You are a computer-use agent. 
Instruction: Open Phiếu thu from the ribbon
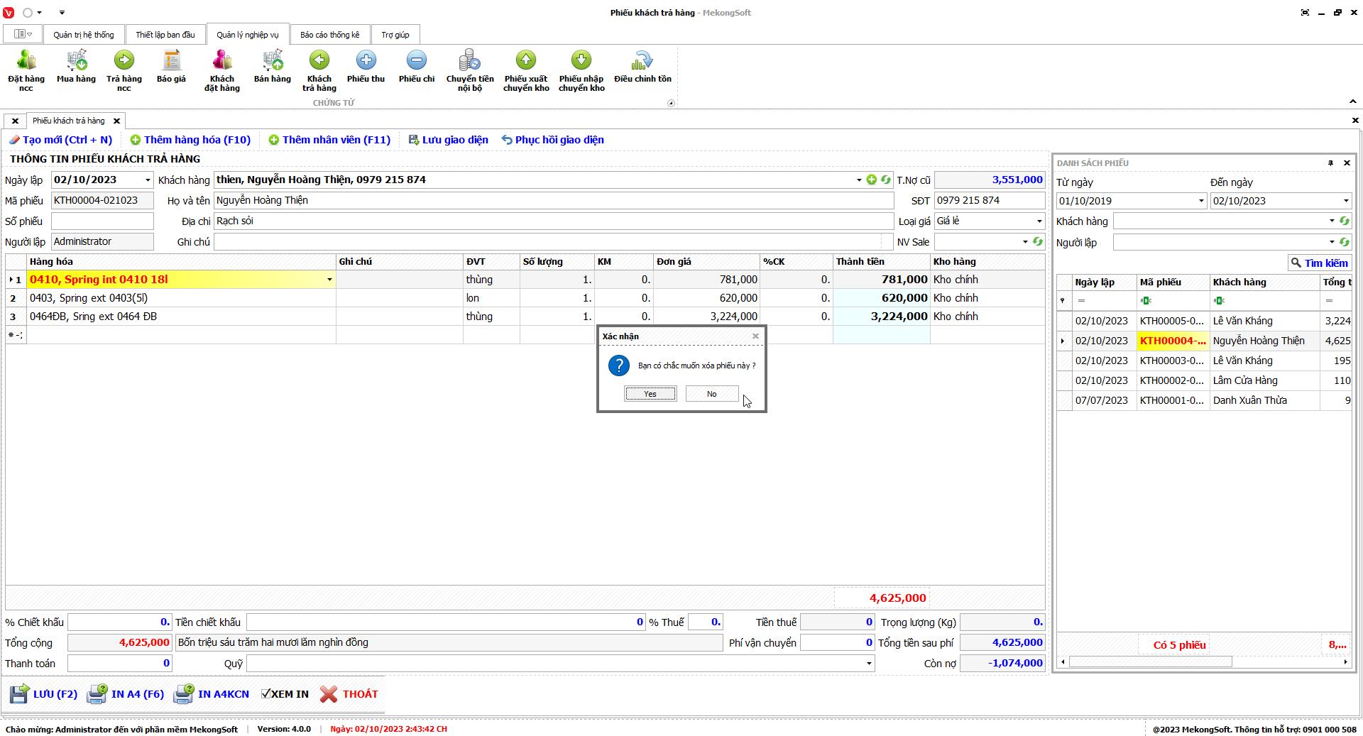click(366, 61)
